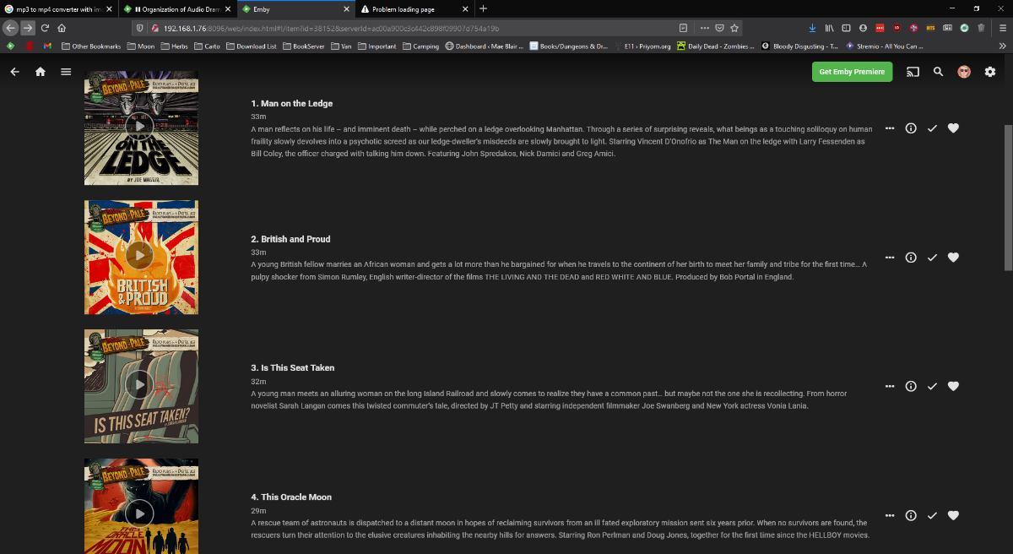Open the Cast to device icon
The width and height of the screenshot is (1013, 554).
pos(913,72)
